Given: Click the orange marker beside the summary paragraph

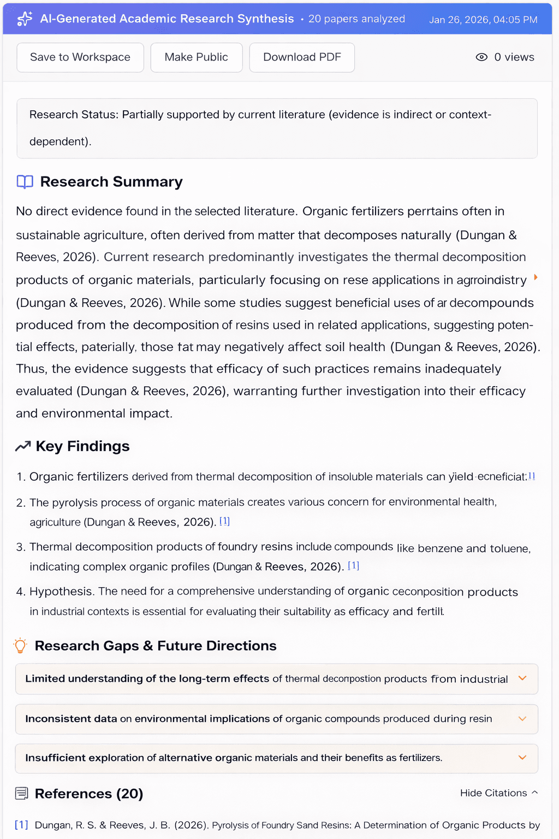Looking at the screenshot, I should (536, 278).
